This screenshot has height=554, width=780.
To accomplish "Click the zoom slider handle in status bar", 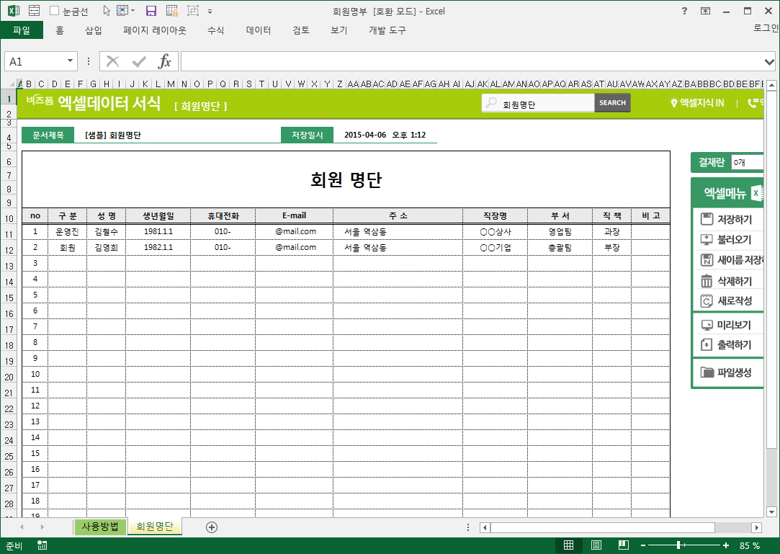I will 678,545.
